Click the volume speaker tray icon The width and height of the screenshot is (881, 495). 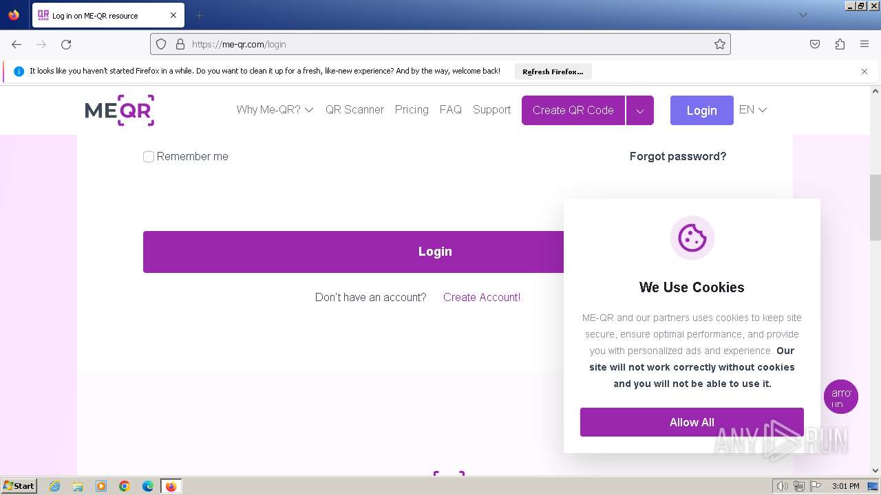coord(782,486)
